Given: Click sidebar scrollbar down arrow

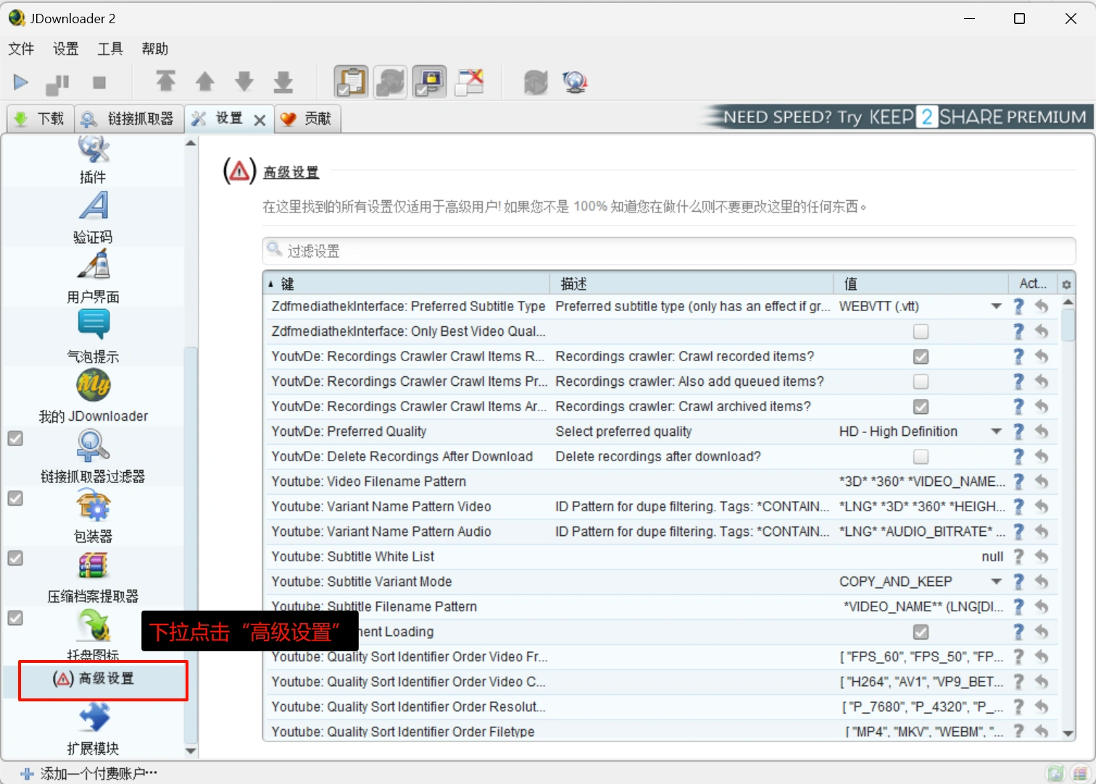Looking at the screenshot, I should tap(191, 751).
